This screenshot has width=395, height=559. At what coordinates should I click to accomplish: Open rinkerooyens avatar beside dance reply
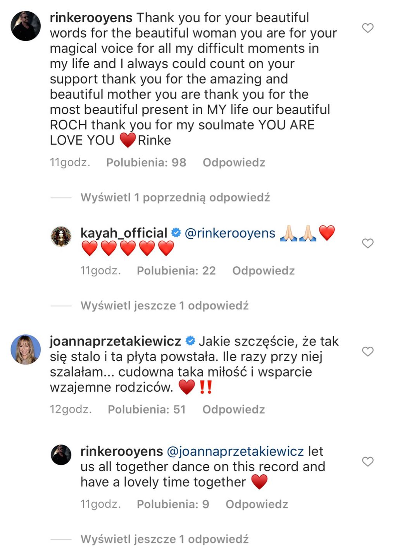point(61,455)
